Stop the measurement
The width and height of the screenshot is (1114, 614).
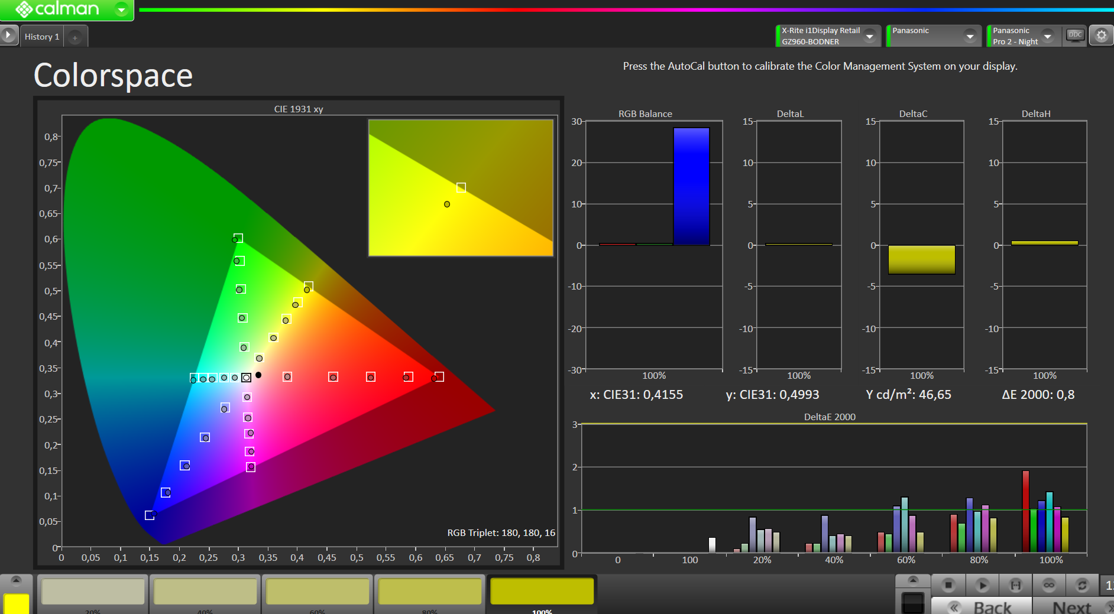[948, 585]
